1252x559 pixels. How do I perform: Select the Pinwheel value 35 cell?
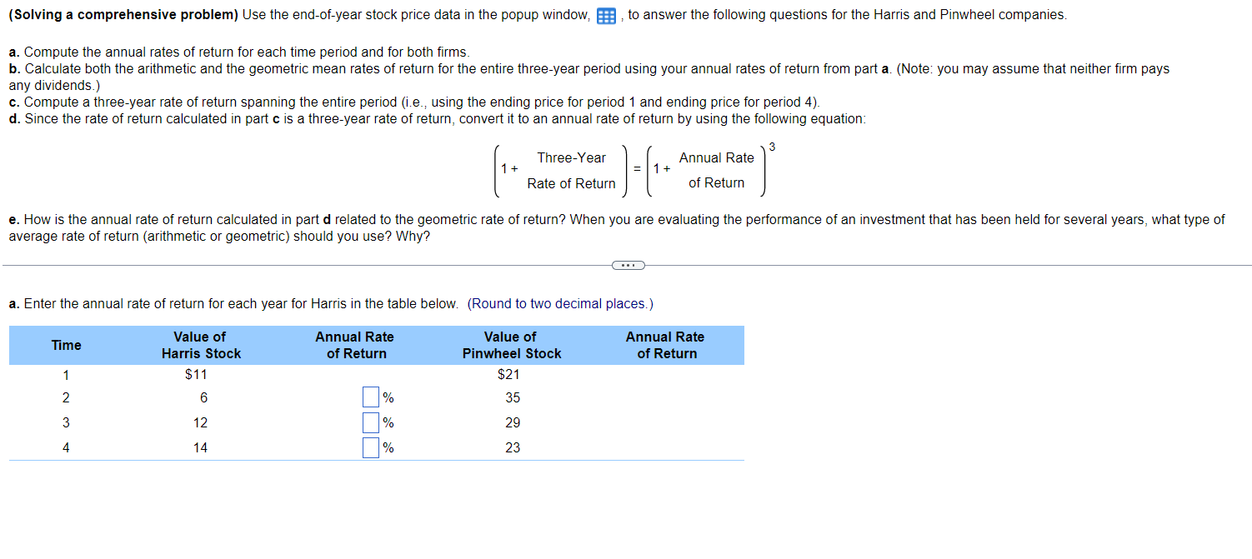(510, 397)
